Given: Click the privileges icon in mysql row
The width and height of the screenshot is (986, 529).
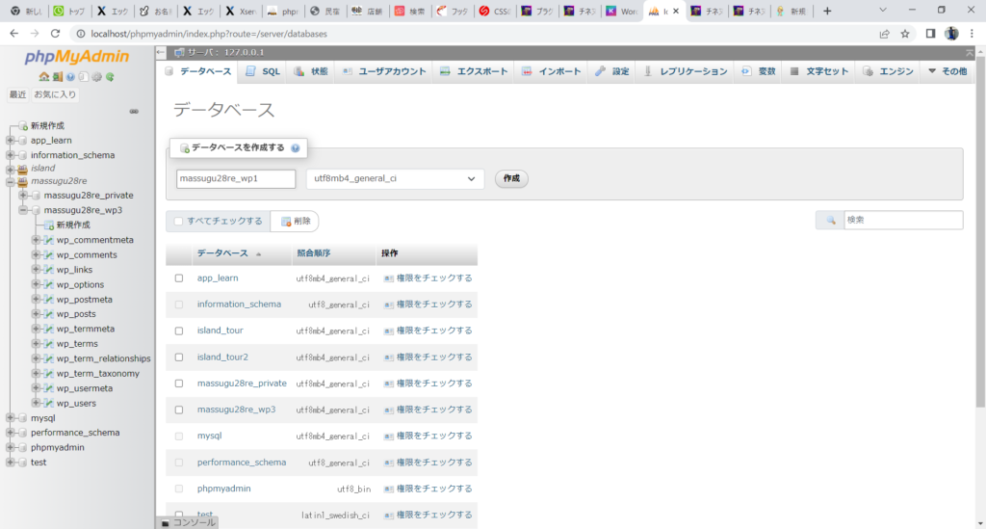Looking at the screenshot, I should coord(389,436).
